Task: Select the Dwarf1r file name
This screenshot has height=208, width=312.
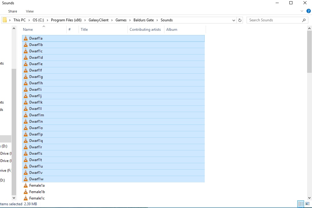Action: click(x=36, y=147)
